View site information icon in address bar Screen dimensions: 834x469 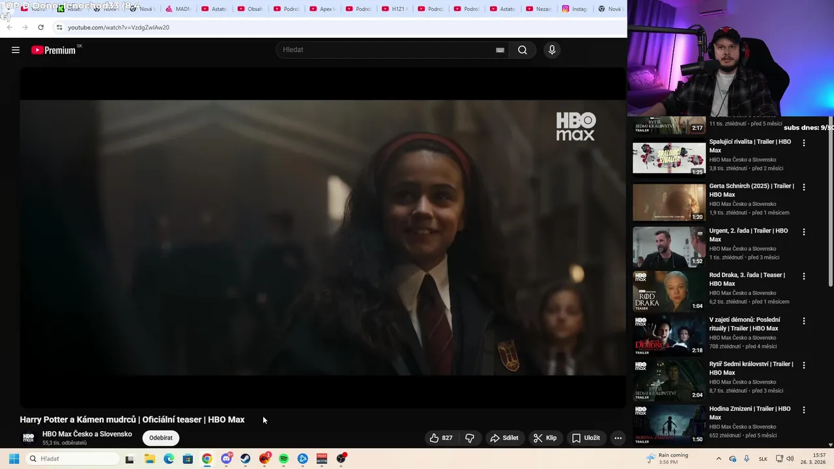pos(59,27)
